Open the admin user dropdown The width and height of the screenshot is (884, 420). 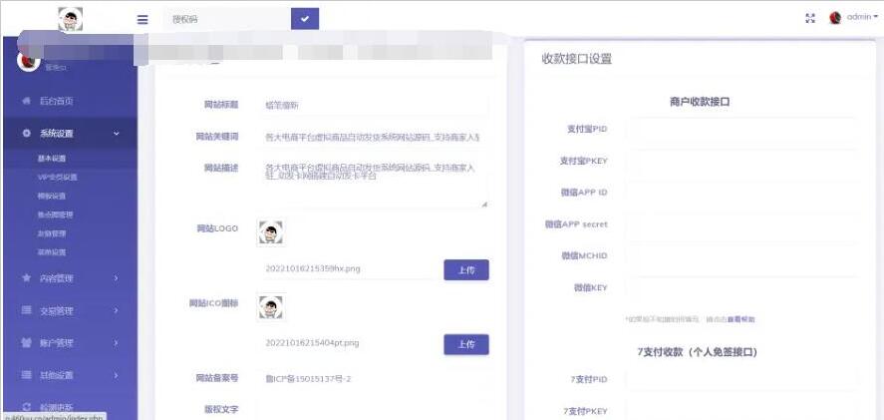[862, 17]
